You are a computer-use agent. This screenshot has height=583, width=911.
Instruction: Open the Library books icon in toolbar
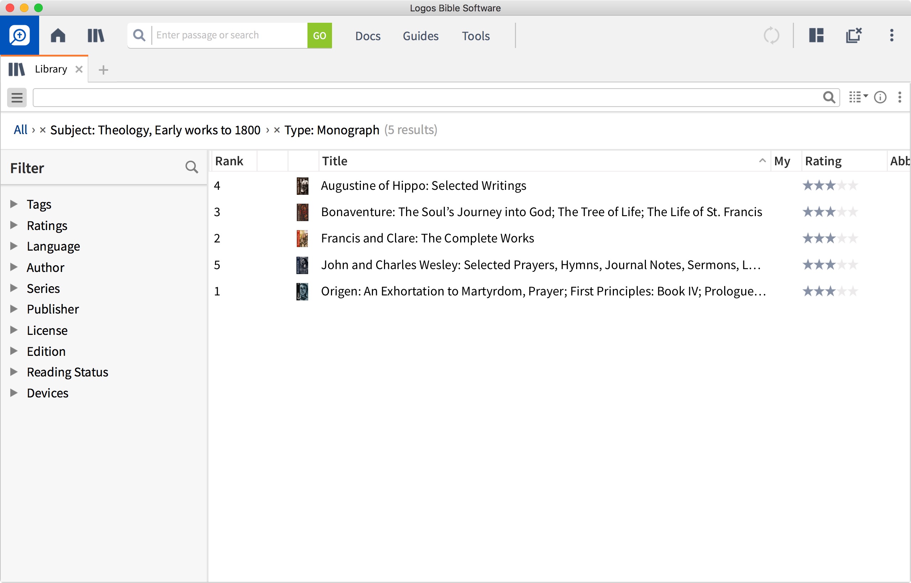point(95,36)
